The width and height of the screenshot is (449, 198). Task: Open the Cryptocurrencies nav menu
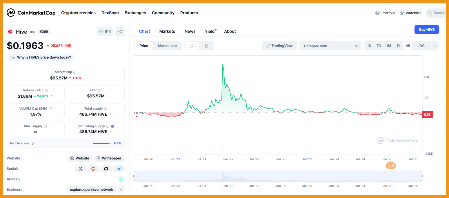[78, 13]
